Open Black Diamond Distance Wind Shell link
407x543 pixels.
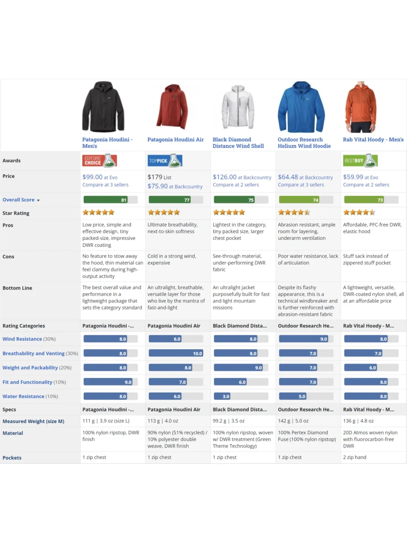point(238,143)
